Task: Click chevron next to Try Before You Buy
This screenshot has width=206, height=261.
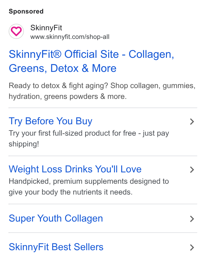Action: (192, 122)
